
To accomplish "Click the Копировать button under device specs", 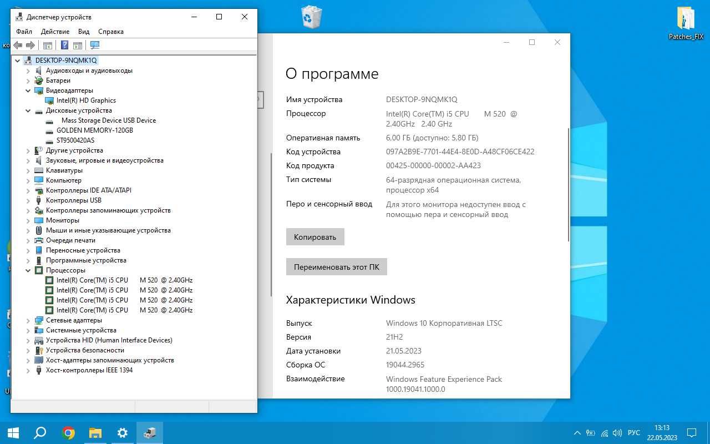I will [315, 237].
